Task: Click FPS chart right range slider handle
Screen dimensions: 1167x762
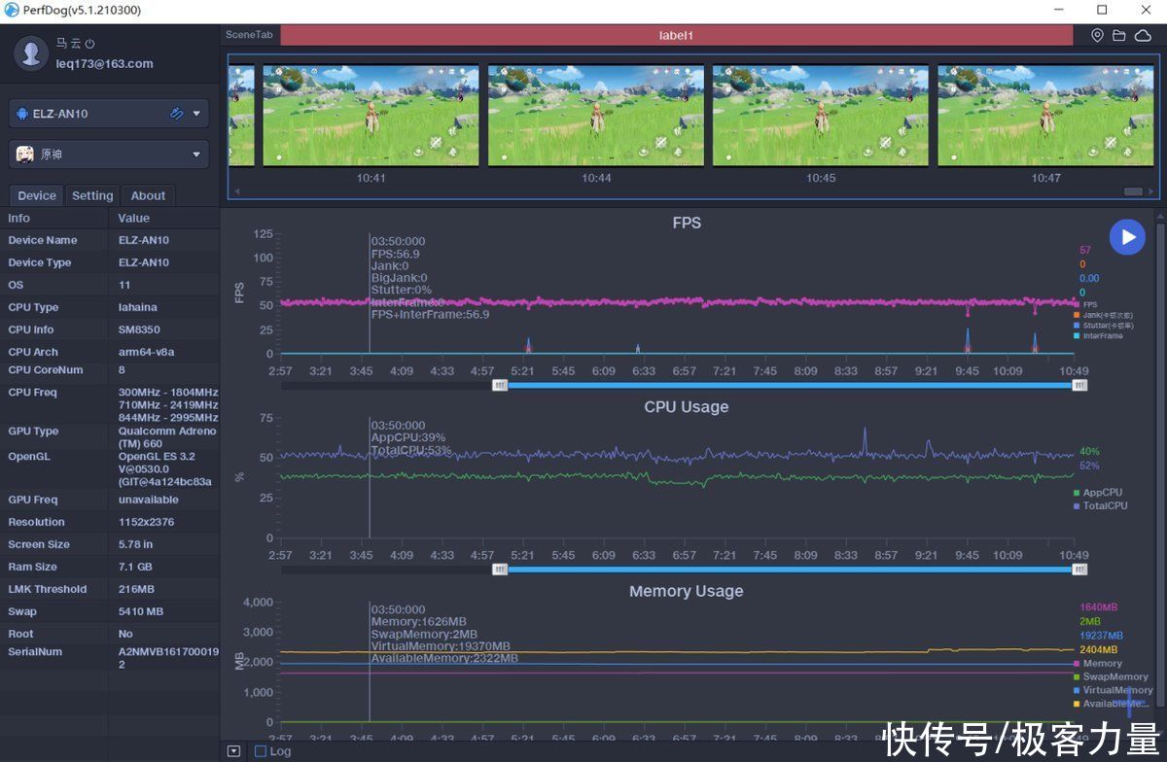Action: (1079, 385)
